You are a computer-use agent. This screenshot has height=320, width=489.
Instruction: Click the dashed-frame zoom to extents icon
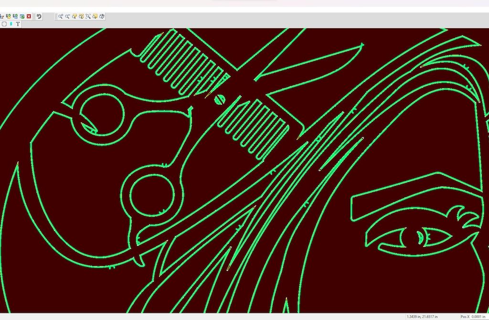(x=88, y=16)
